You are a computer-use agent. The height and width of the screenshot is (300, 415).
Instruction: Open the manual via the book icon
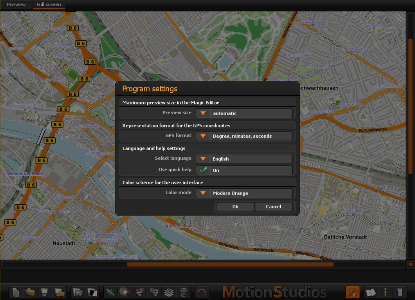click(x=370, y=292)
